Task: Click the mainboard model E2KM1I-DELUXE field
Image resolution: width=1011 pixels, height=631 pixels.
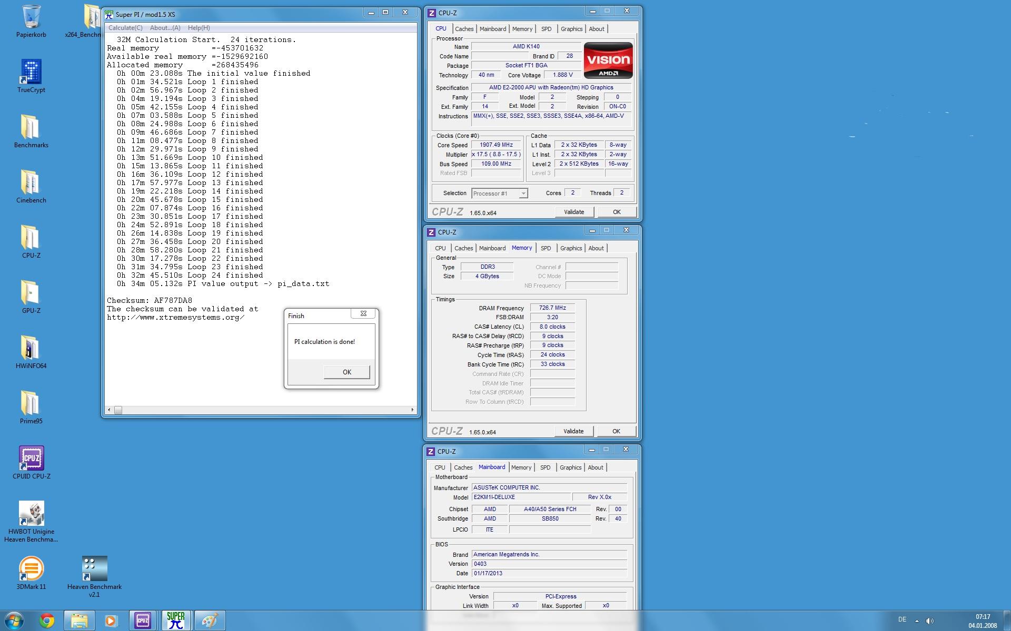Action: [521, 497]
